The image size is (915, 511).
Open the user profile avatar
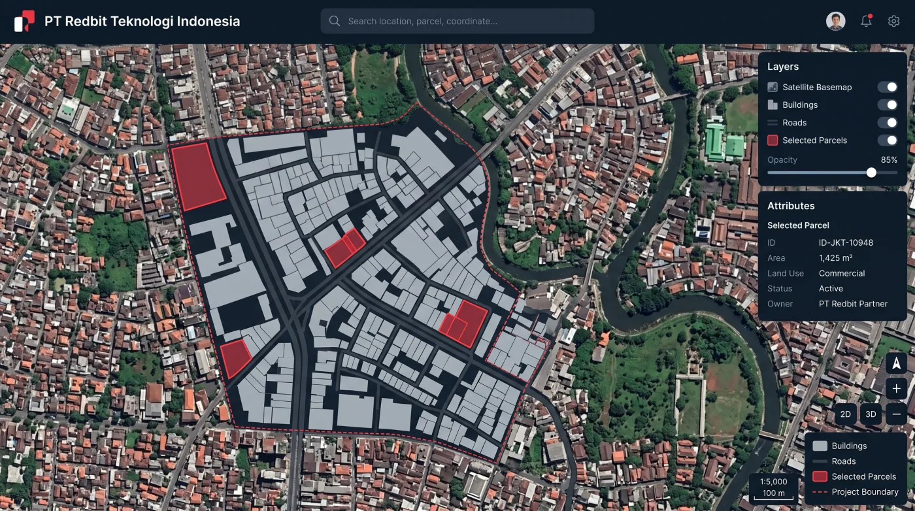(x=836, y=21)
